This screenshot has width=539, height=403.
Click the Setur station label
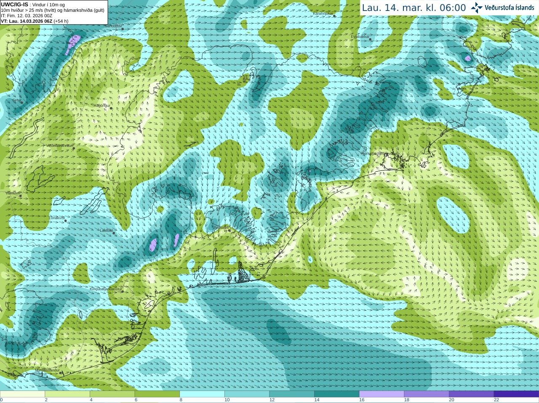coord(17,101)
